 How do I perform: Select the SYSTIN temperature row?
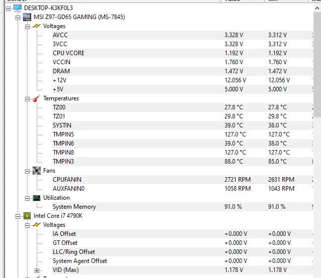[182, 125]
